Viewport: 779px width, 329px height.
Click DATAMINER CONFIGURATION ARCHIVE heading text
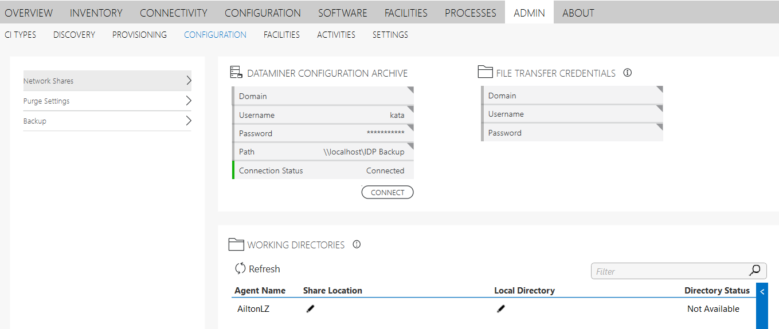(x=327, y=73)
